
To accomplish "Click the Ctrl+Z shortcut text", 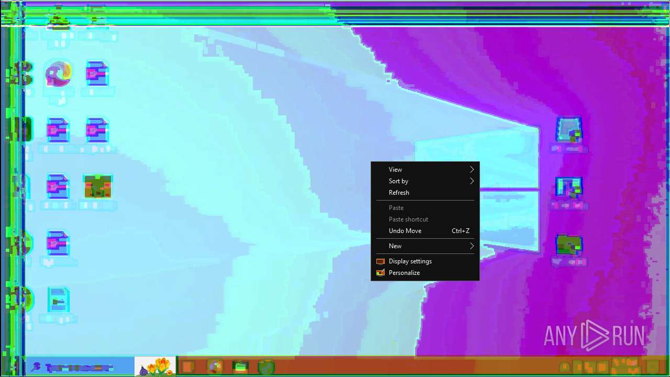I will click(x=461, y=230).
